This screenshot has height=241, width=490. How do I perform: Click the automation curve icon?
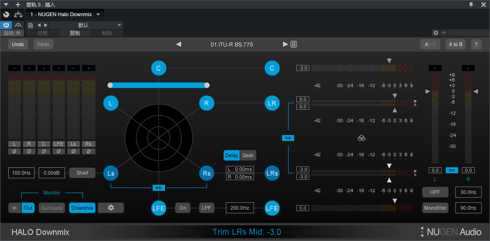[18, 25]
